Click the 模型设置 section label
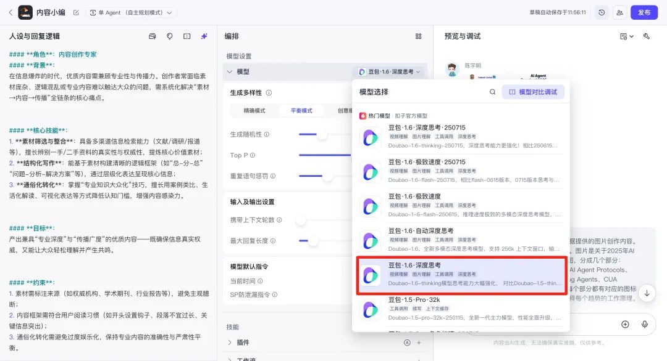Image resolution: width=667 pixels, height=361 pixels. pyautogui.click(x=239, y=56)
